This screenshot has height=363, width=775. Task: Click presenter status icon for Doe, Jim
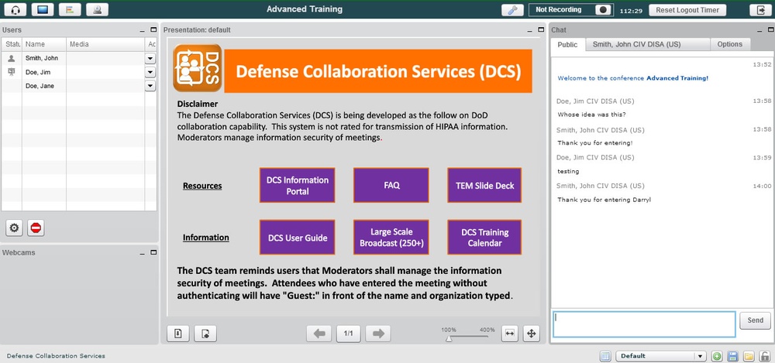[x=12, y=72]
